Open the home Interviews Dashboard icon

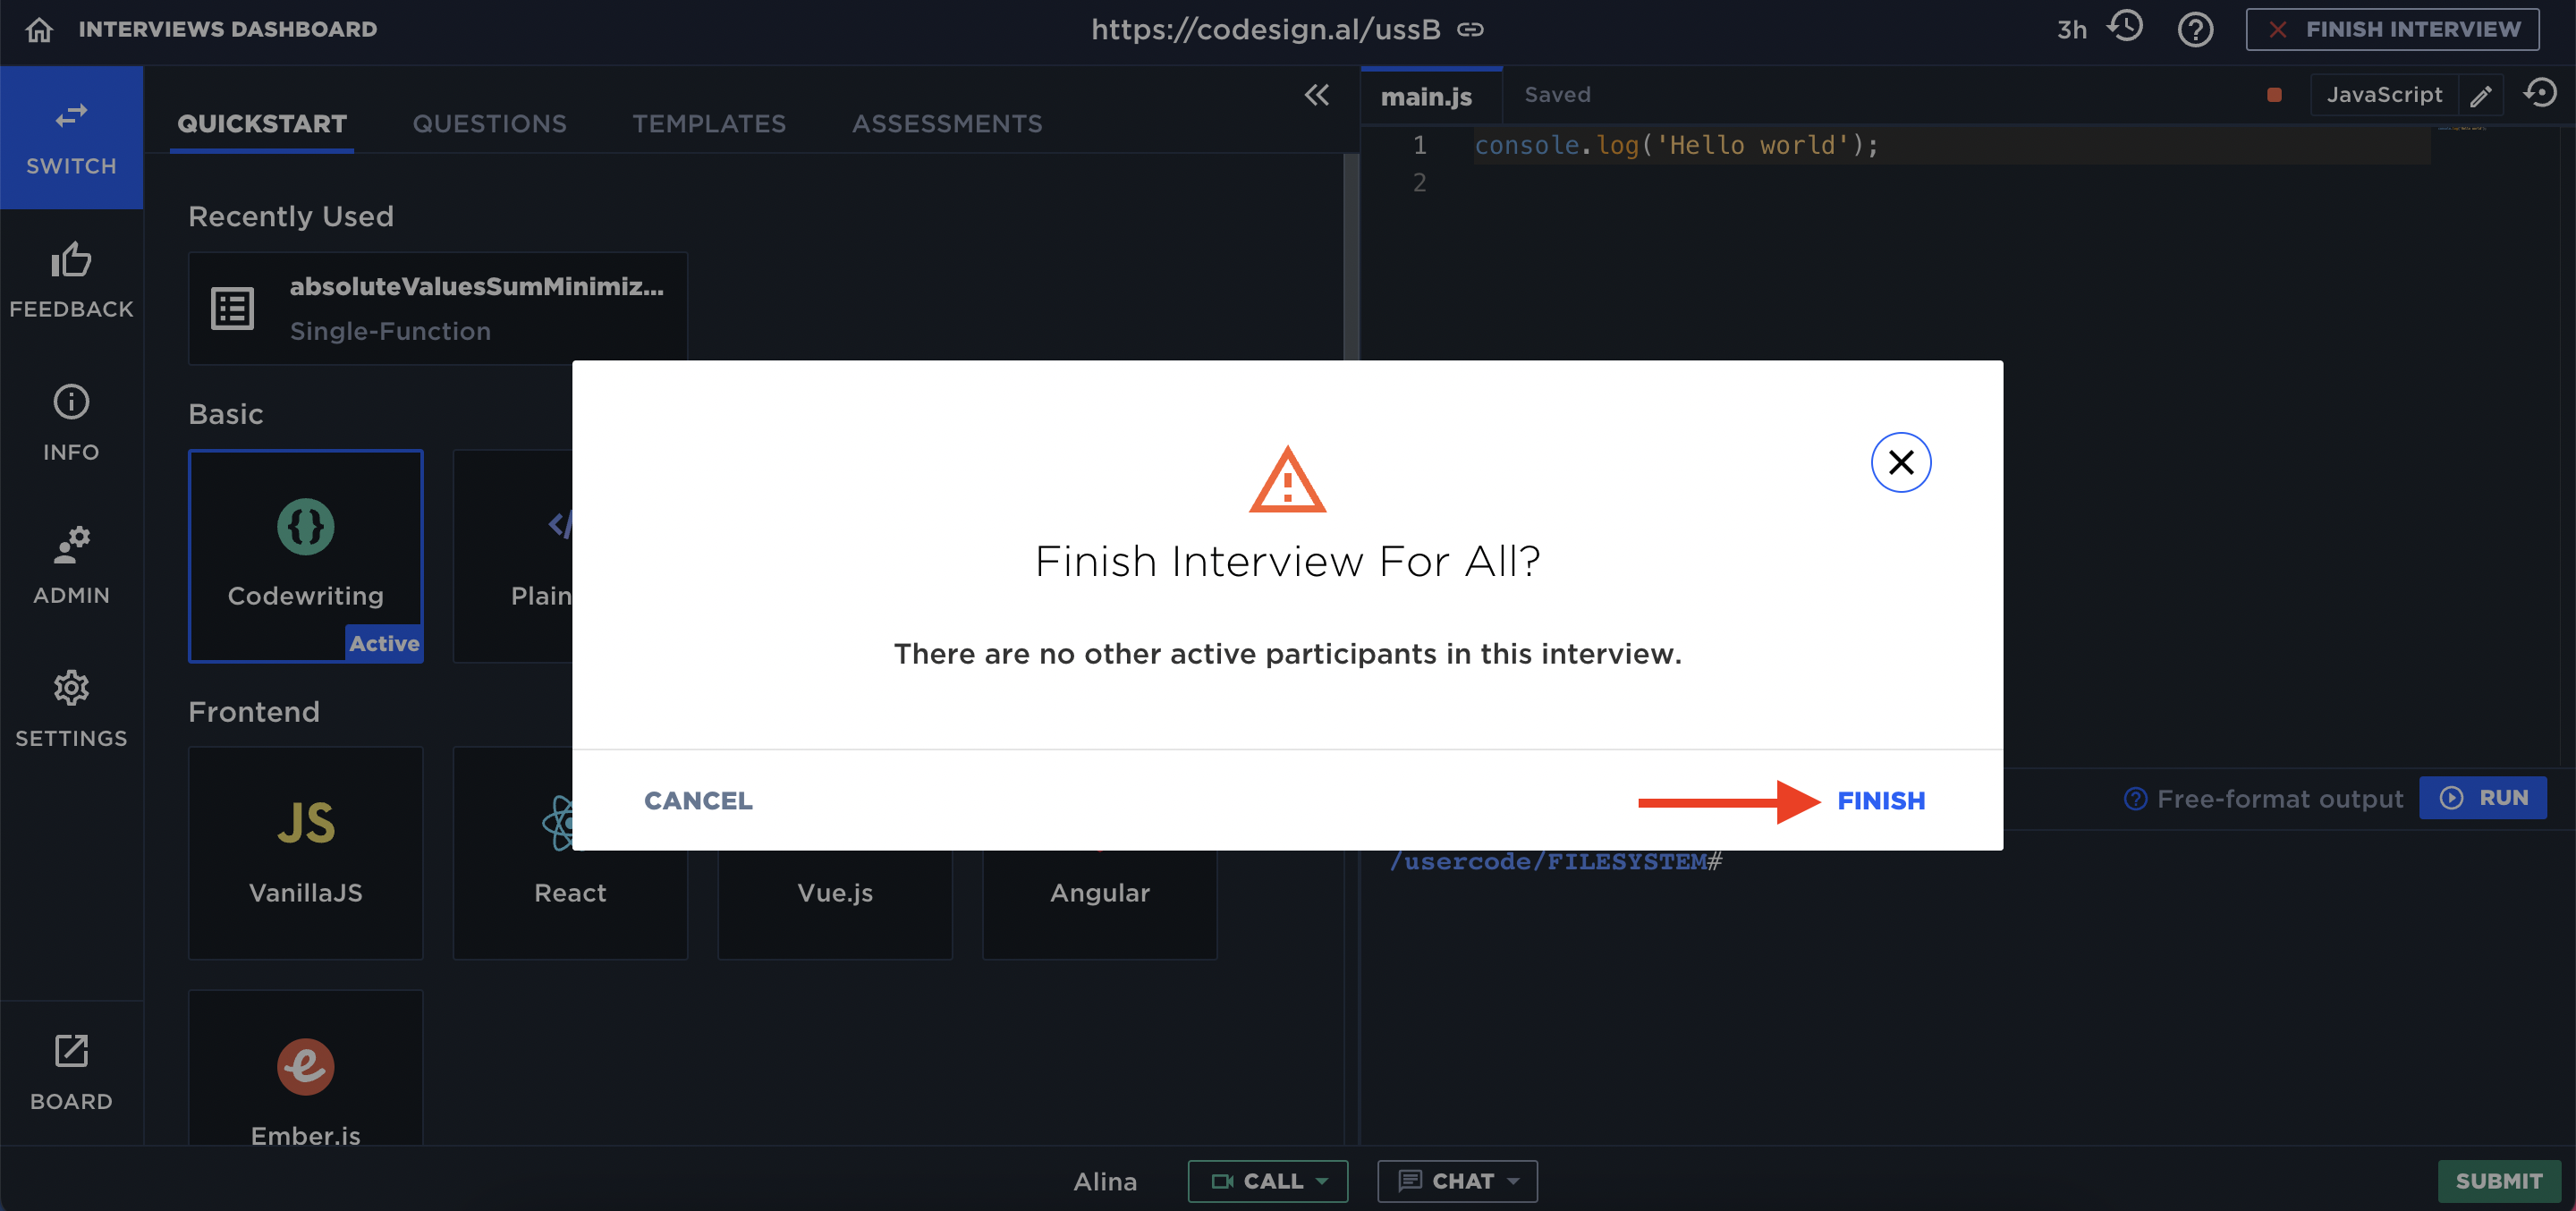coord(39,30)
